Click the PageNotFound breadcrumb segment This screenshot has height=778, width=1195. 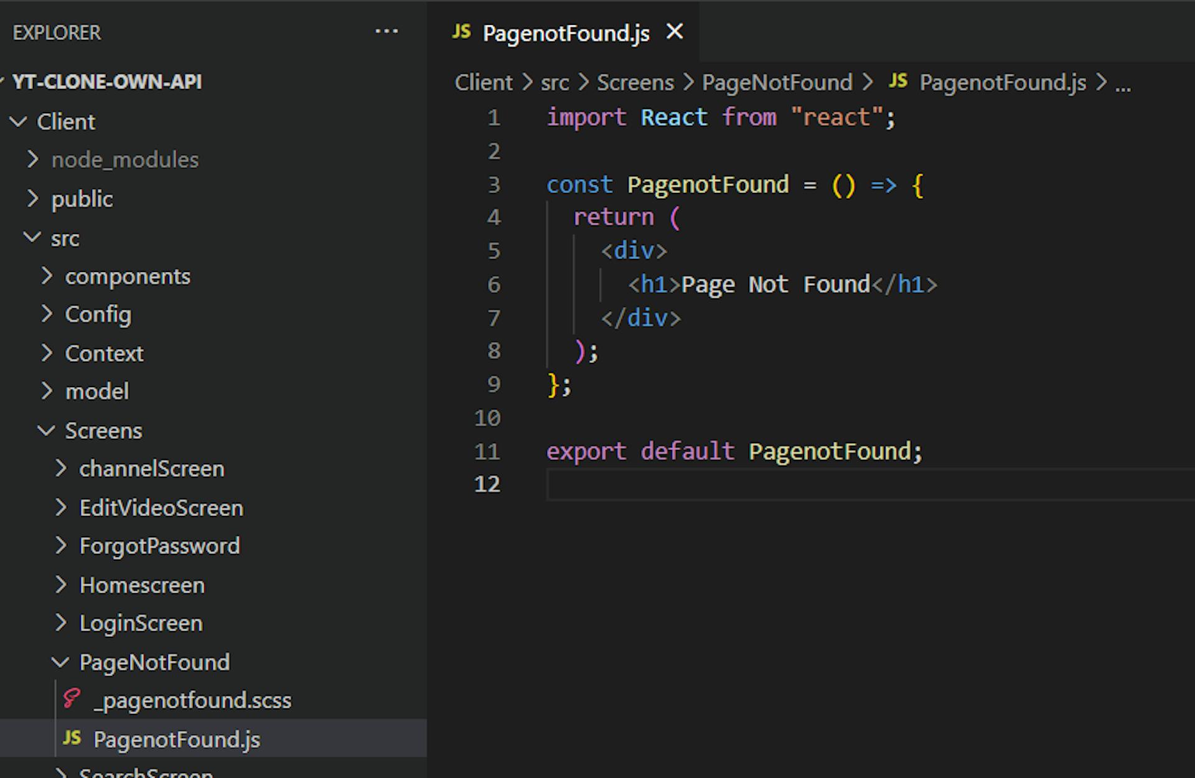click(x=777, y=83)
